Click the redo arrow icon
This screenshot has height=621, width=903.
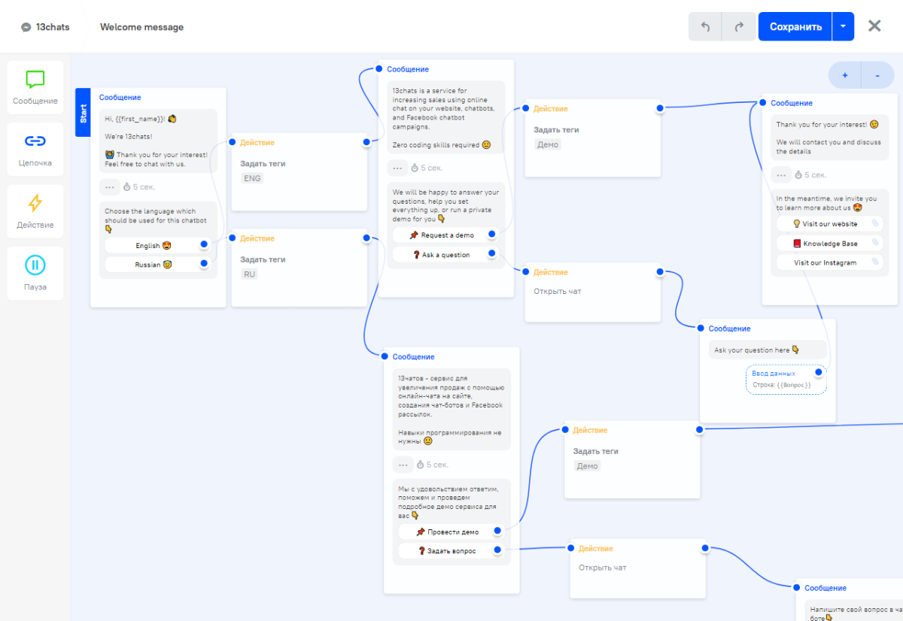click(739, 26)
